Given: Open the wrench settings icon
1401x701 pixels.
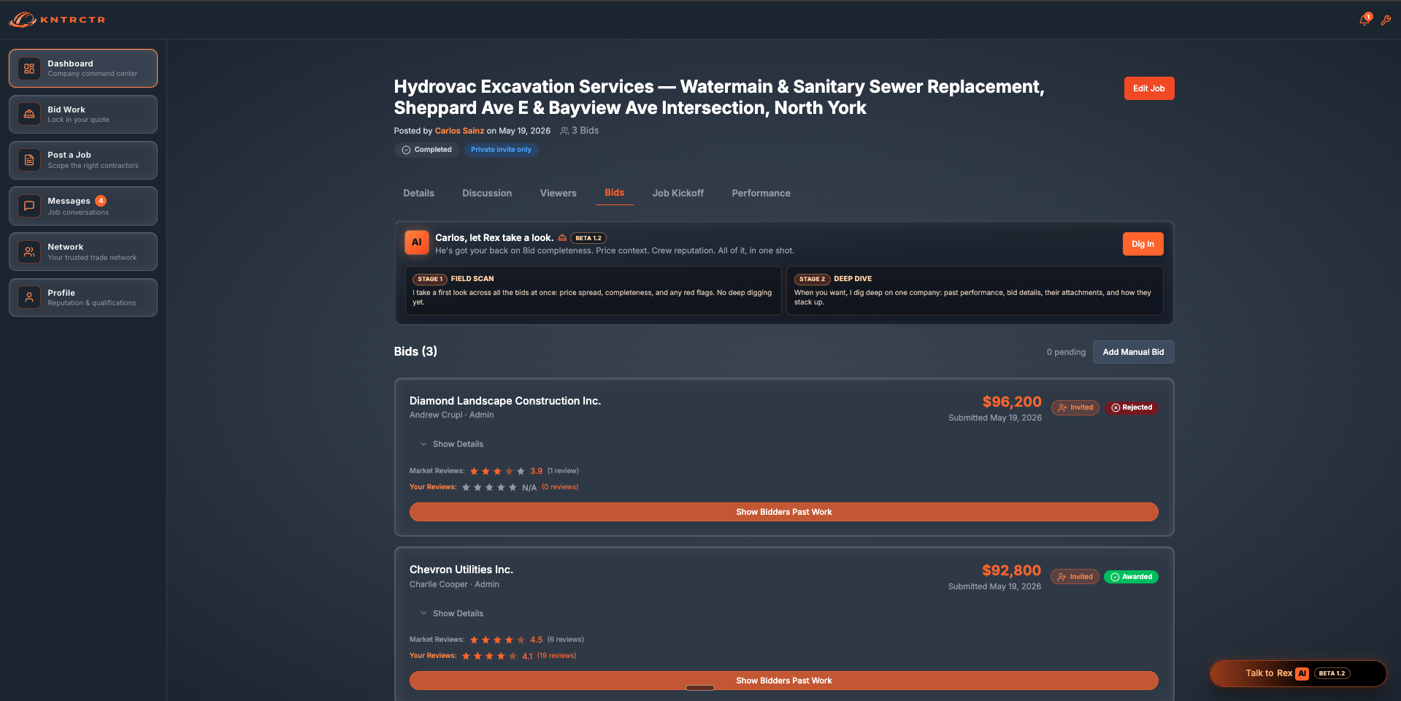Looking at the screenshot, I should click(1386, 20).
